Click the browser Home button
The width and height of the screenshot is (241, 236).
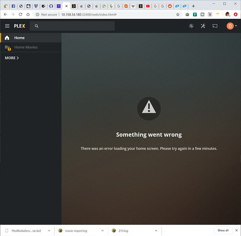coord(28,15)
